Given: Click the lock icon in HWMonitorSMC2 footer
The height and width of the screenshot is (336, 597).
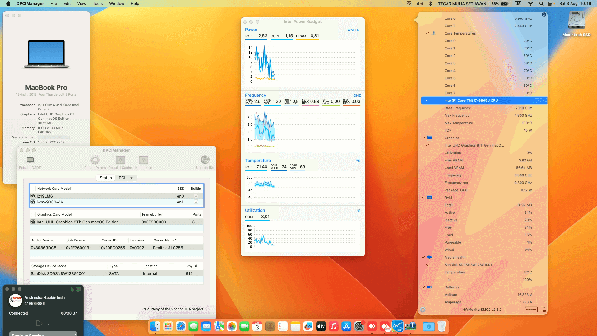Looking at the screenshot, I should [x=544, y=310].
